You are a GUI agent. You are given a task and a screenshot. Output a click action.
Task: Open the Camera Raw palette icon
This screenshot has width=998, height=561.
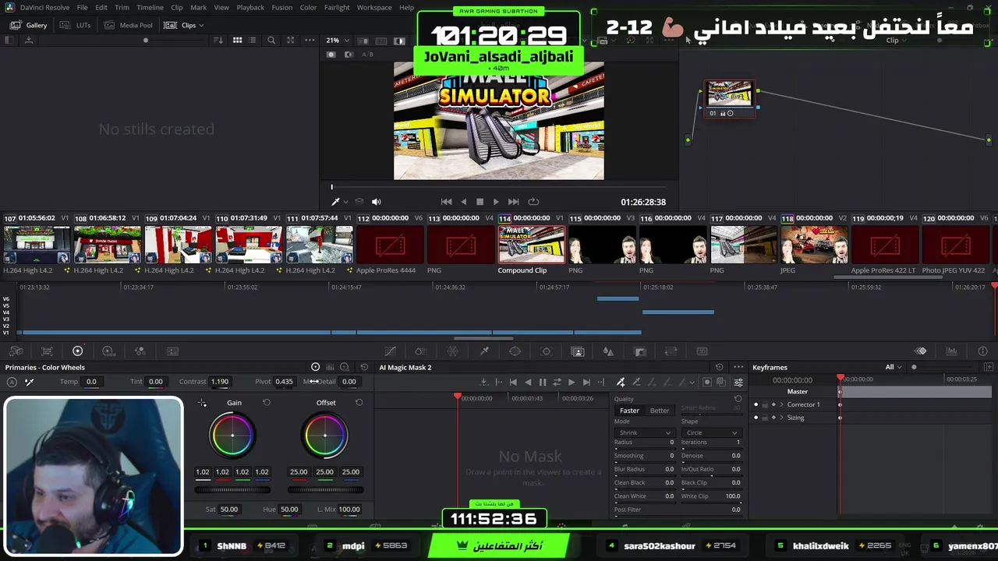click(x=16, y=351)
